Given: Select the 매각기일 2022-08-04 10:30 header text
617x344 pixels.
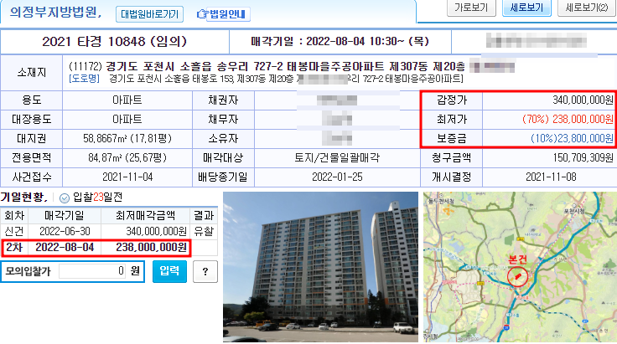Looking at the screenshot, I should pyautogui.click(x=340, y=42).
